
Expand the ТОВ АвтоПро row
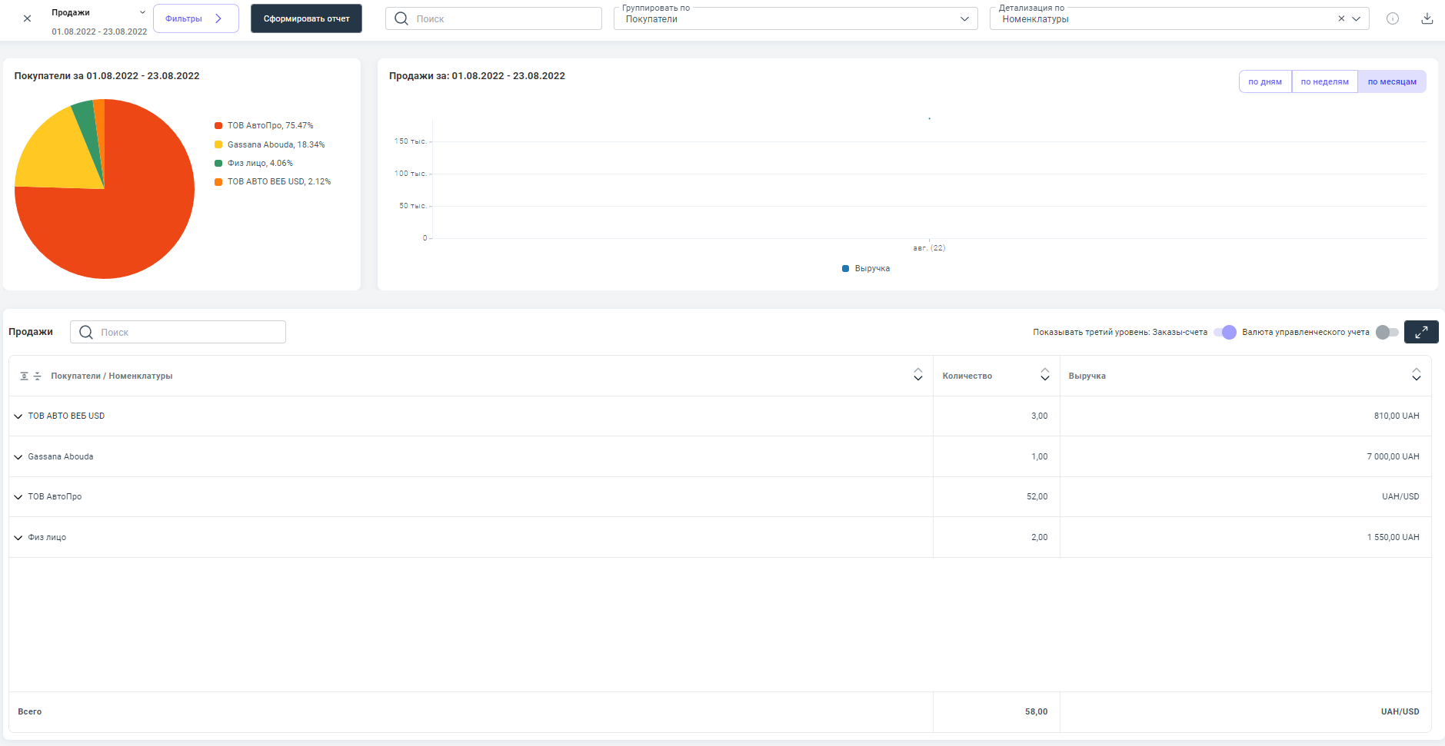pos(18,497)
